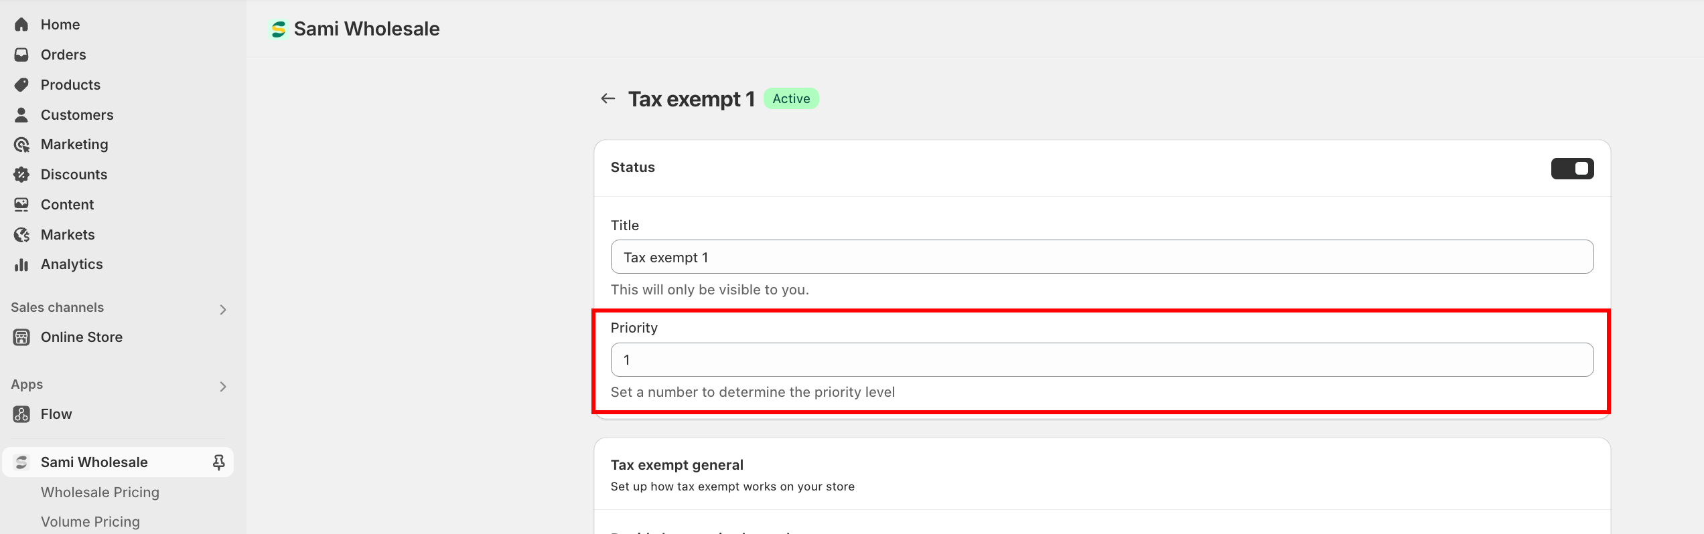Open Orders via its inbox icon
Image resolution: width=1704 pixels, height=534 pixels.
click(x=21, y=55)
